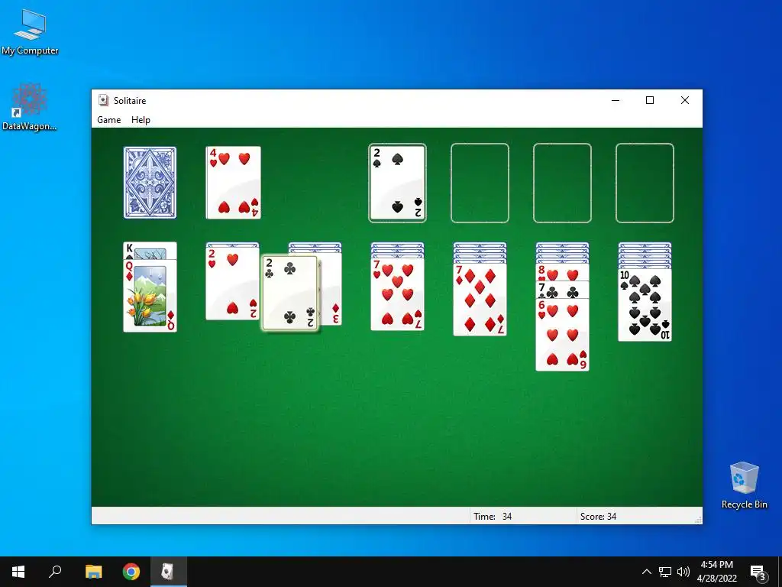Open File Explorer from taskbar
Image resolution: width=782 pixels, height=587 pixels.
(93, 572)
